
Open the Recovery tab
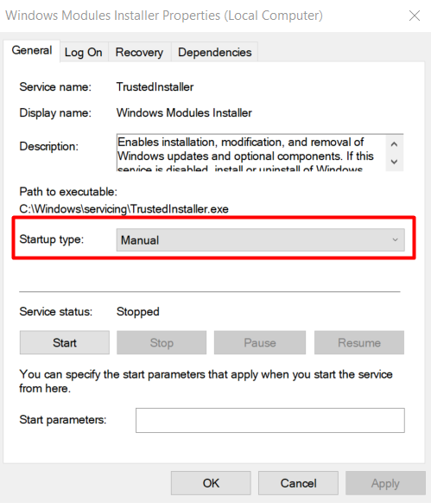coord(139,53)
